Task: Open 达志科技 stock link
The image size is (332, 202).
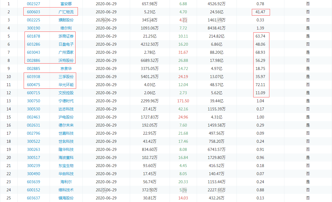Action: [x=66, y=109]
